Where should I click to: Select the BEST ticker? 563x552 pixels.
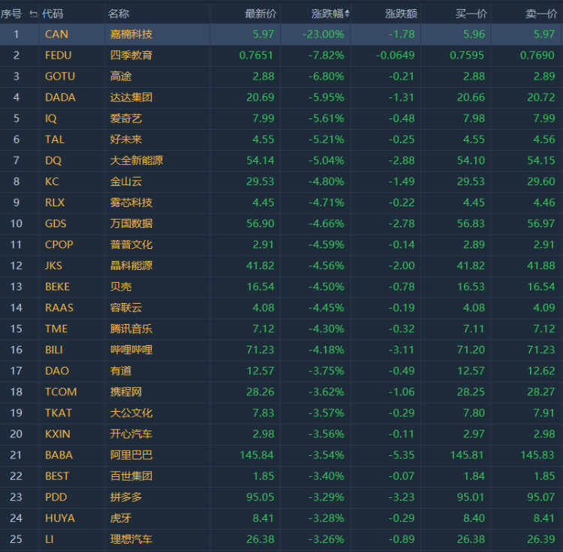click(x=57, y=476)
